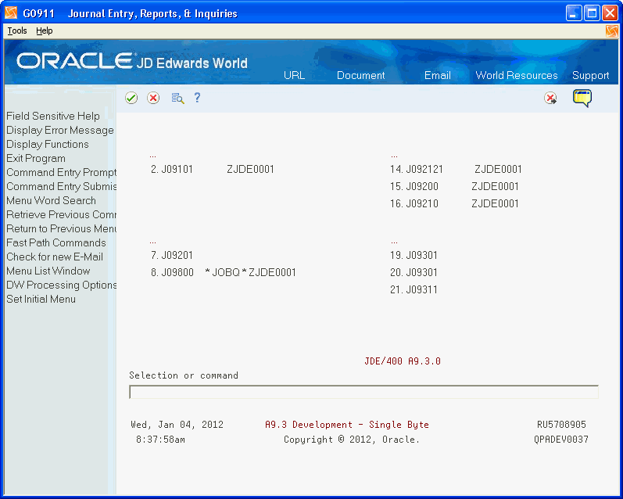Select menu option 8. J09800

172,273
